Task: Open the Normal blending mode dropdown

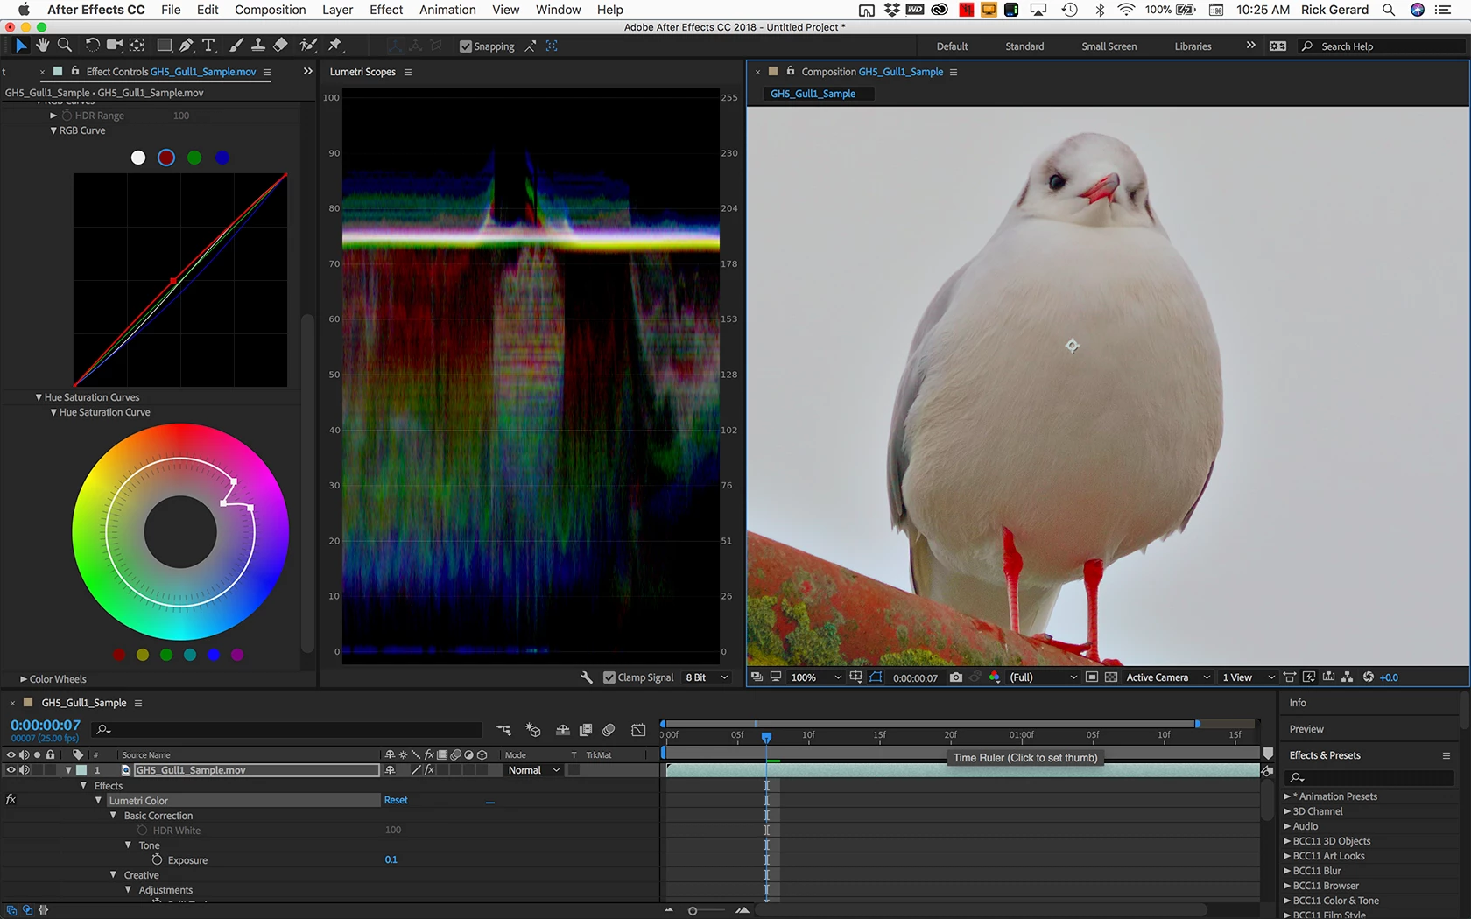Action: pyautogui.click(x=533, y=770)
